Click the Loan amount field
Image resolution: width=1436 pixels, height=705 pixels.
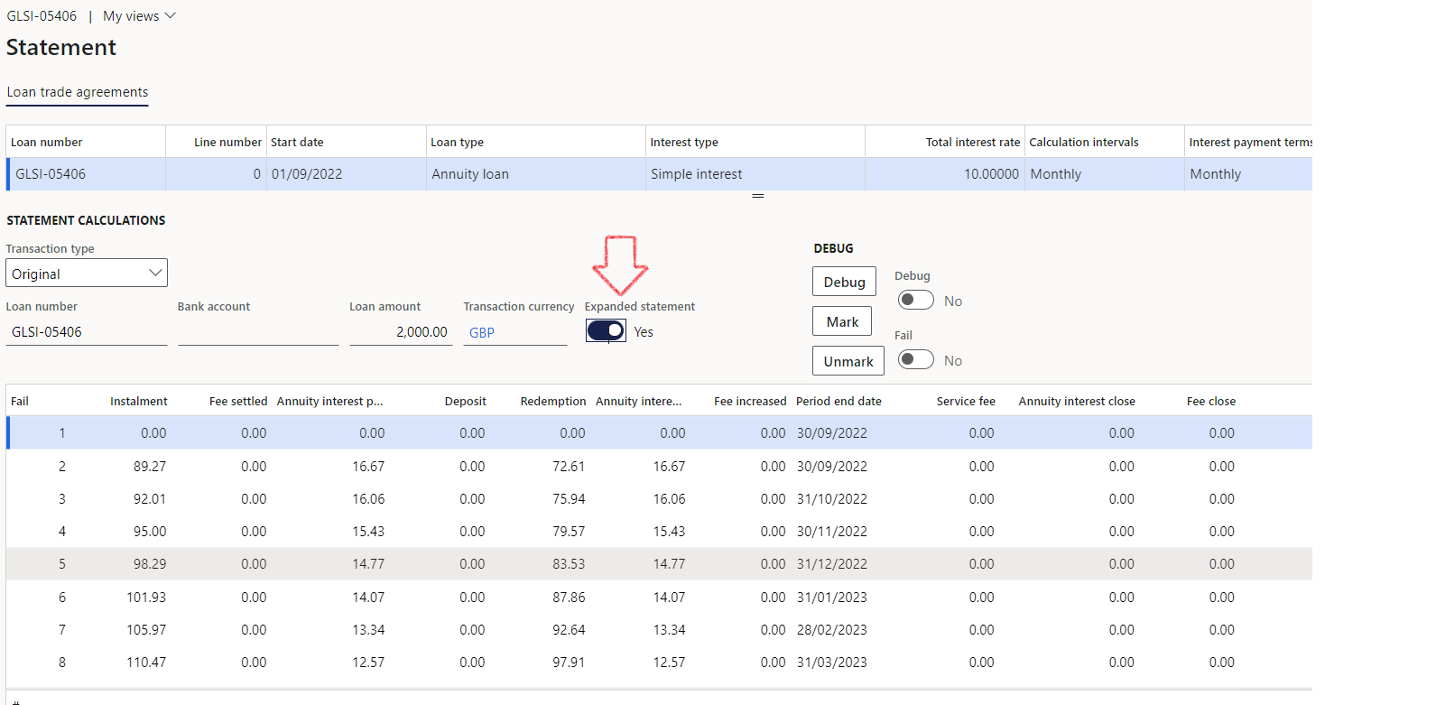pos(401,332)
